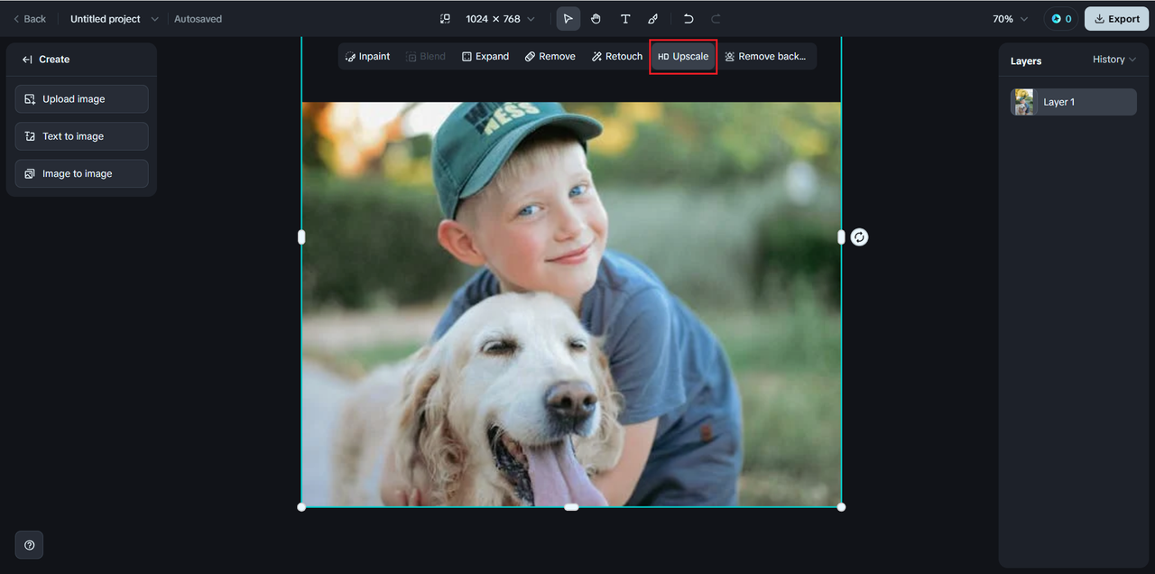
Task: Open the Inpaint tool
Action: coord(367,56)
